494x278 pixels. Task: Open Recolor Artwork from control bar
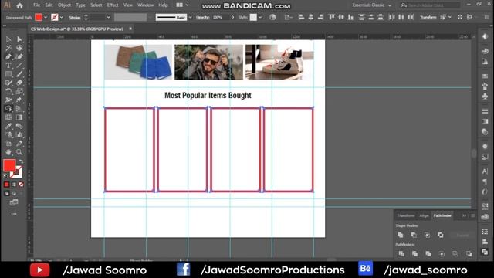(272, 17)
